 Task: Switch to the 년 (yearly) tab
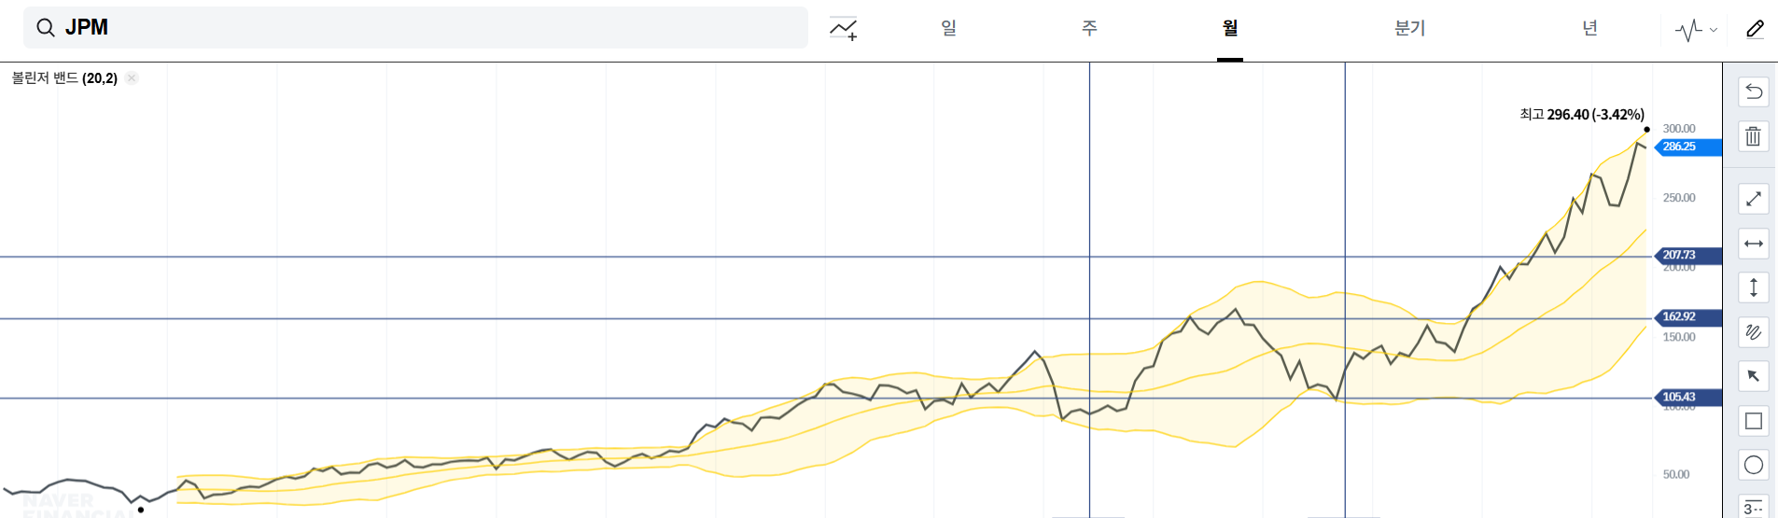click(1589, 28)
